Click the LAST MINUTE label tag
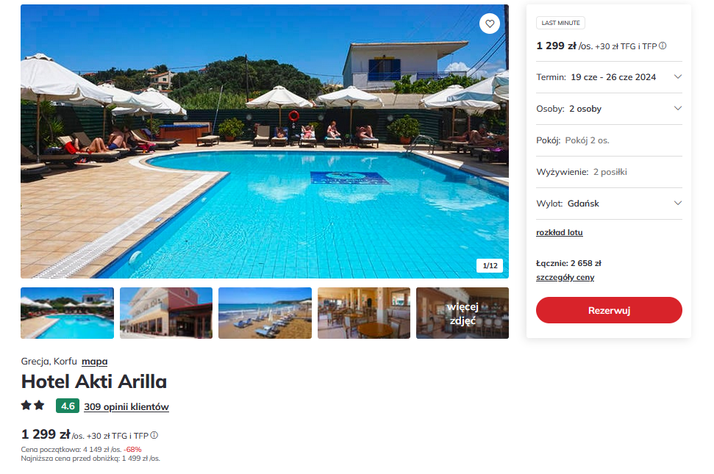 pos(560,23)
